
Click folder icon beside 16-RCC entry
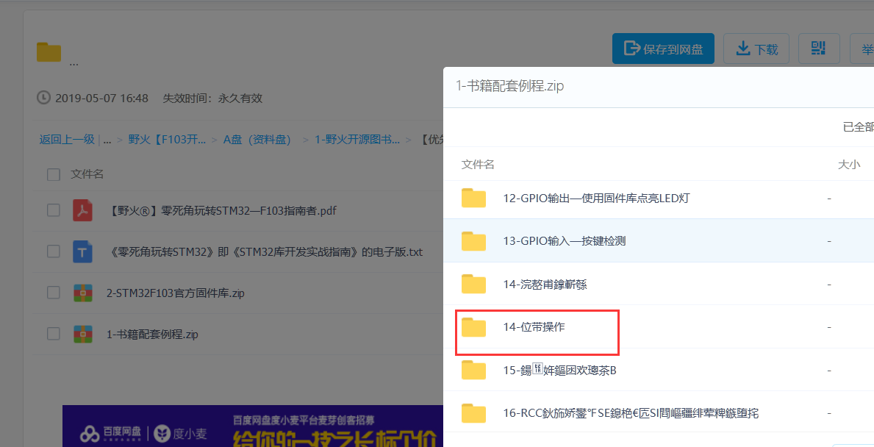tap(474, 413)
